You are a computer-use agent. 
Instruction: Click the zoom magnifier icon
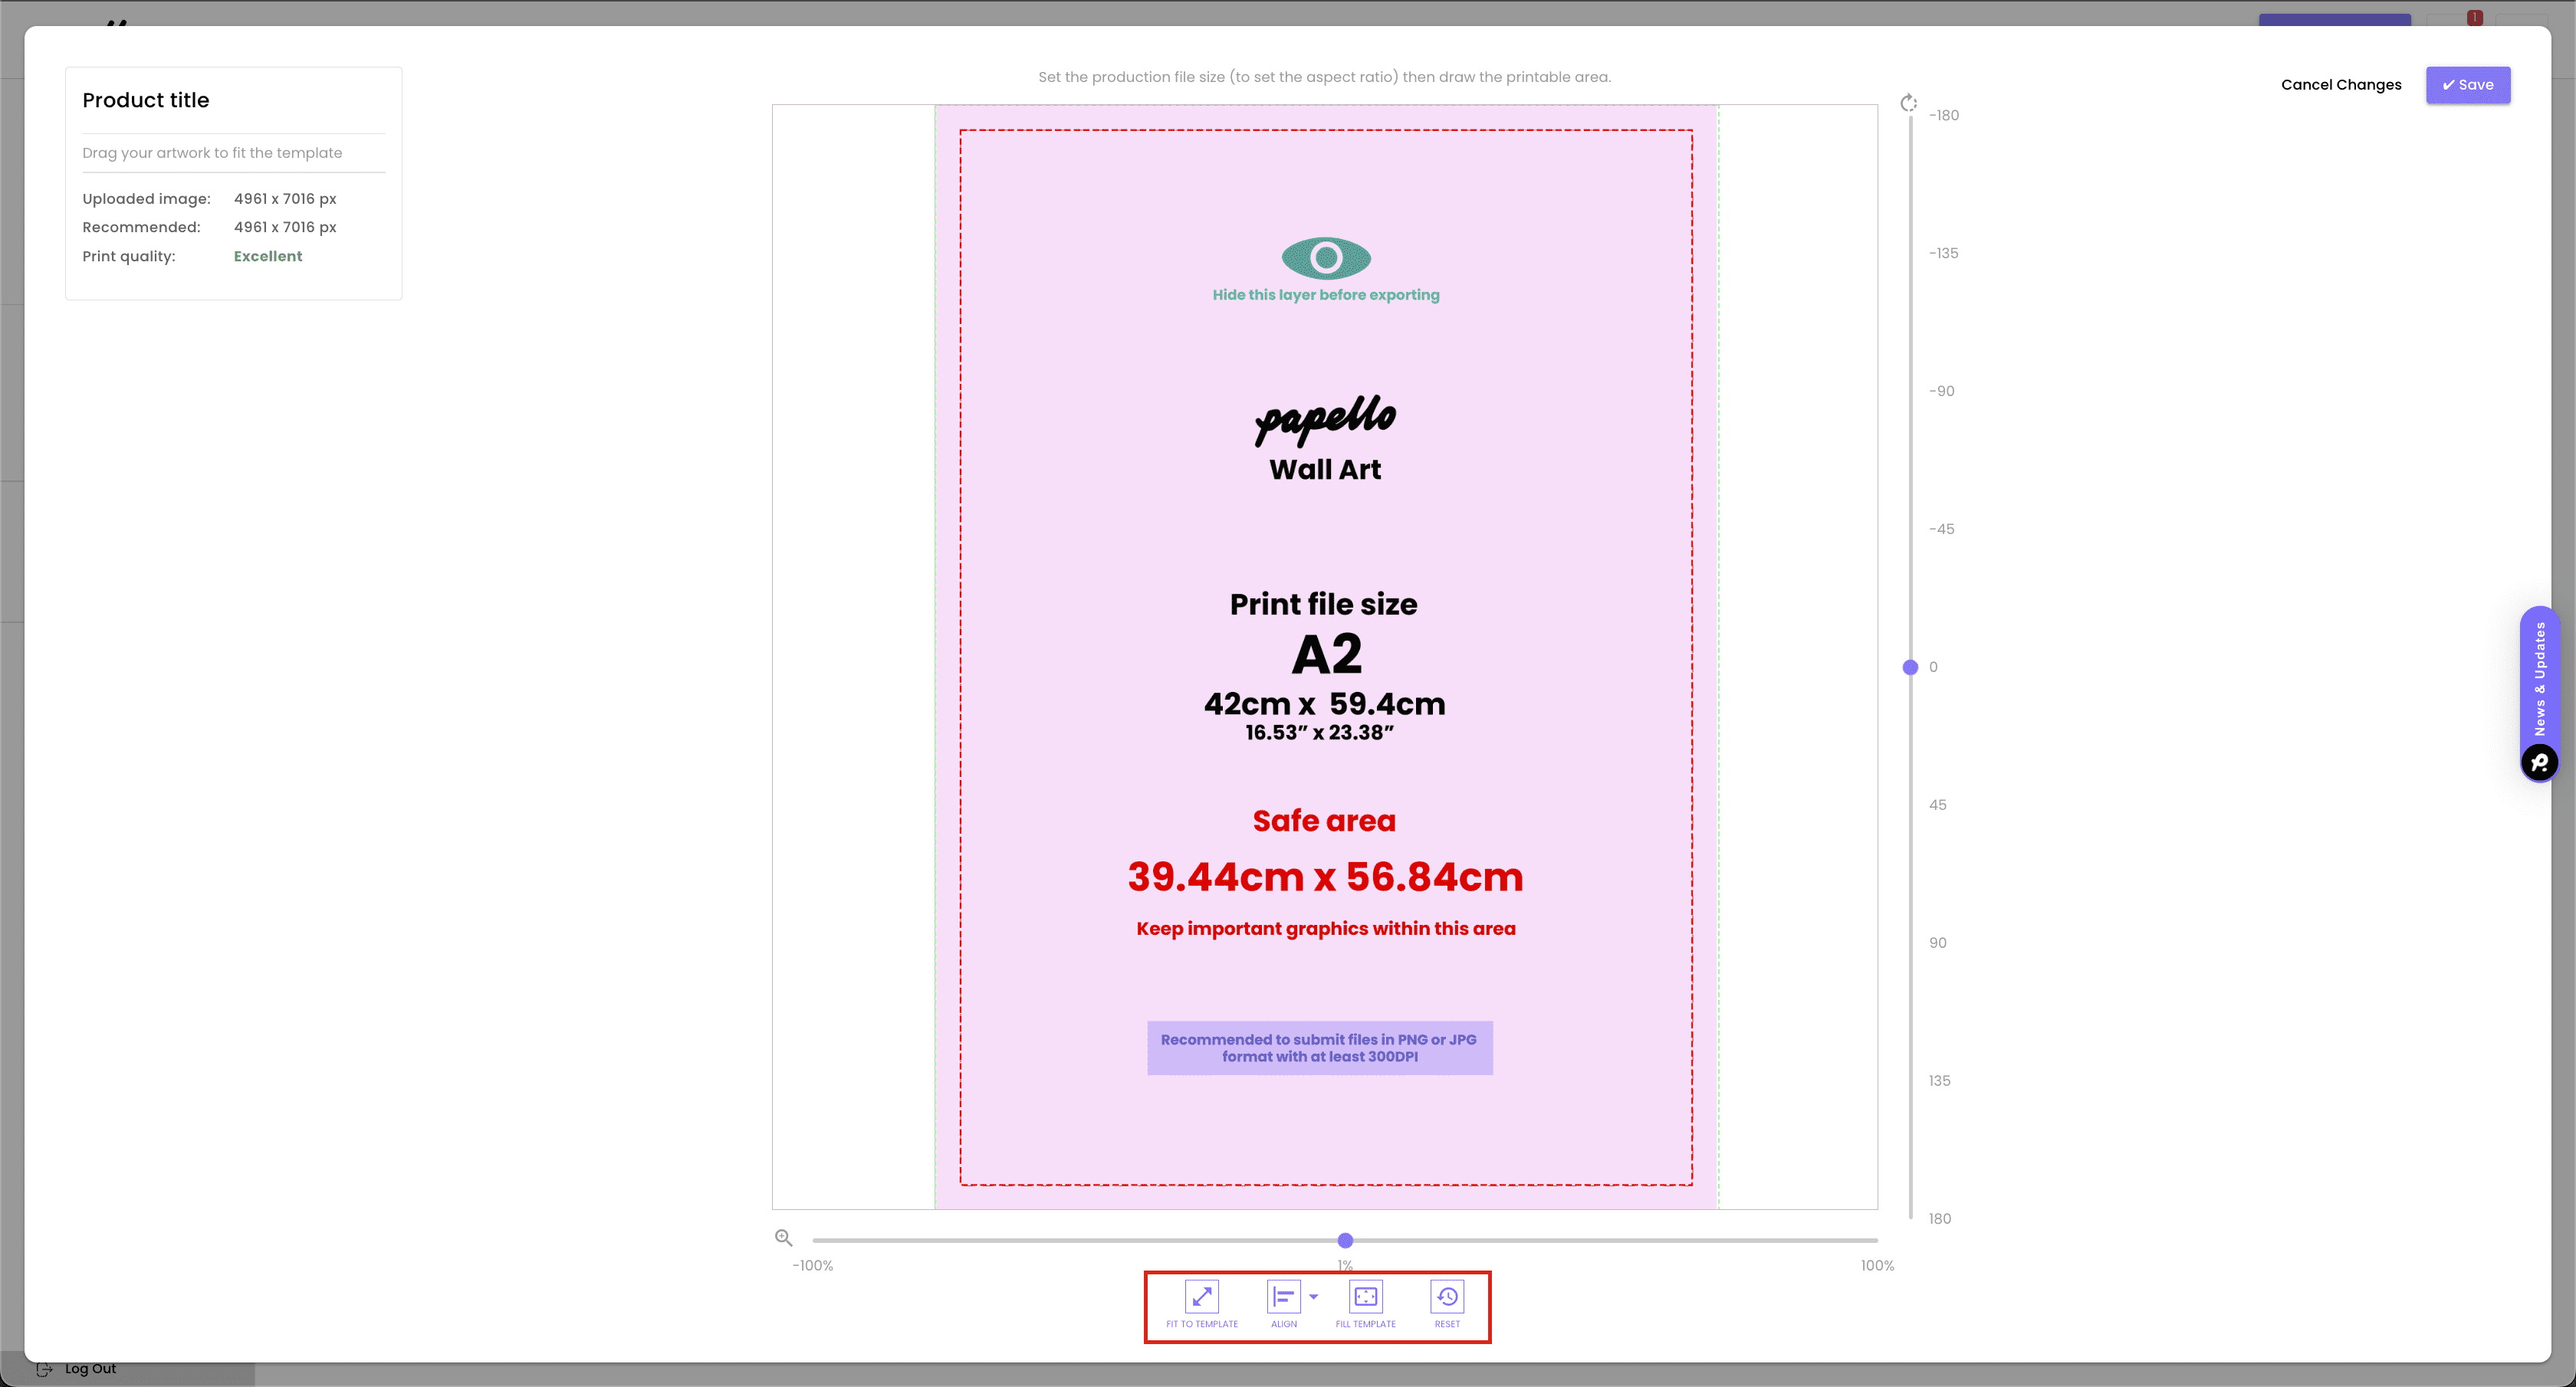pos(784,1238)
